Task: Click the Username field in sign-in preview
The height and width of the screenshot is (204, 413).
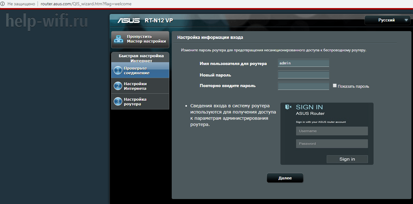Action: [332, 131]
